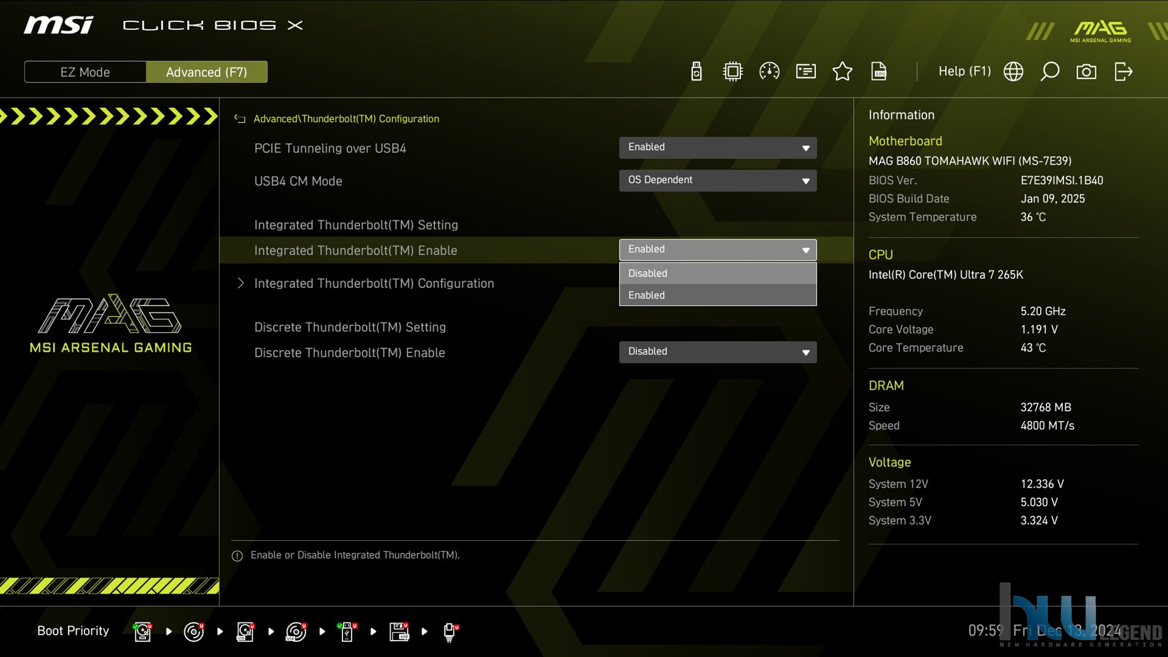Open the hardware info card icon
1168x657 pixels.
[806, 72]
